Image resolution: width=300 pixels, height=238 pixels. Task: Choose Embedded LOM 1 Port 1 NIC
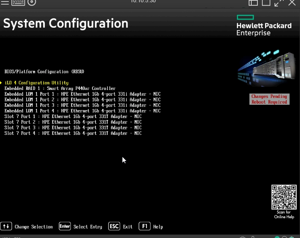click(83, 94)
